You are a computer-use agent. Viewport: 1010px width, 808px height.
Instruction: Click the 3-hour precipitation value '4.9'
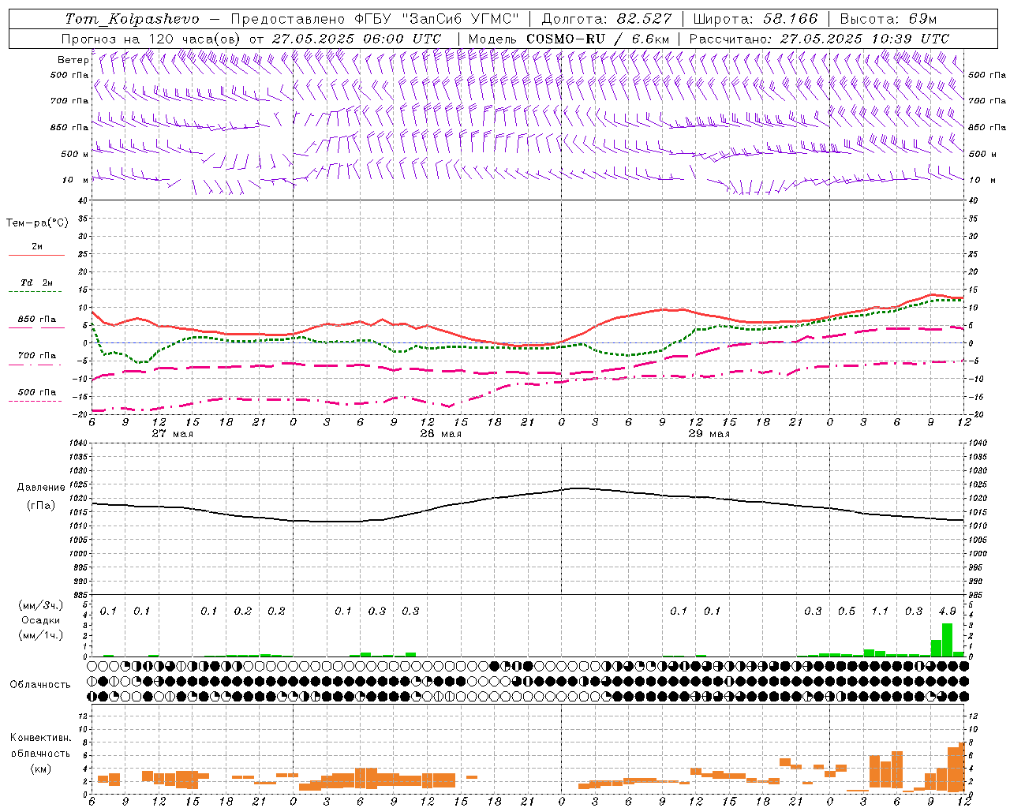tap(948, 611)
